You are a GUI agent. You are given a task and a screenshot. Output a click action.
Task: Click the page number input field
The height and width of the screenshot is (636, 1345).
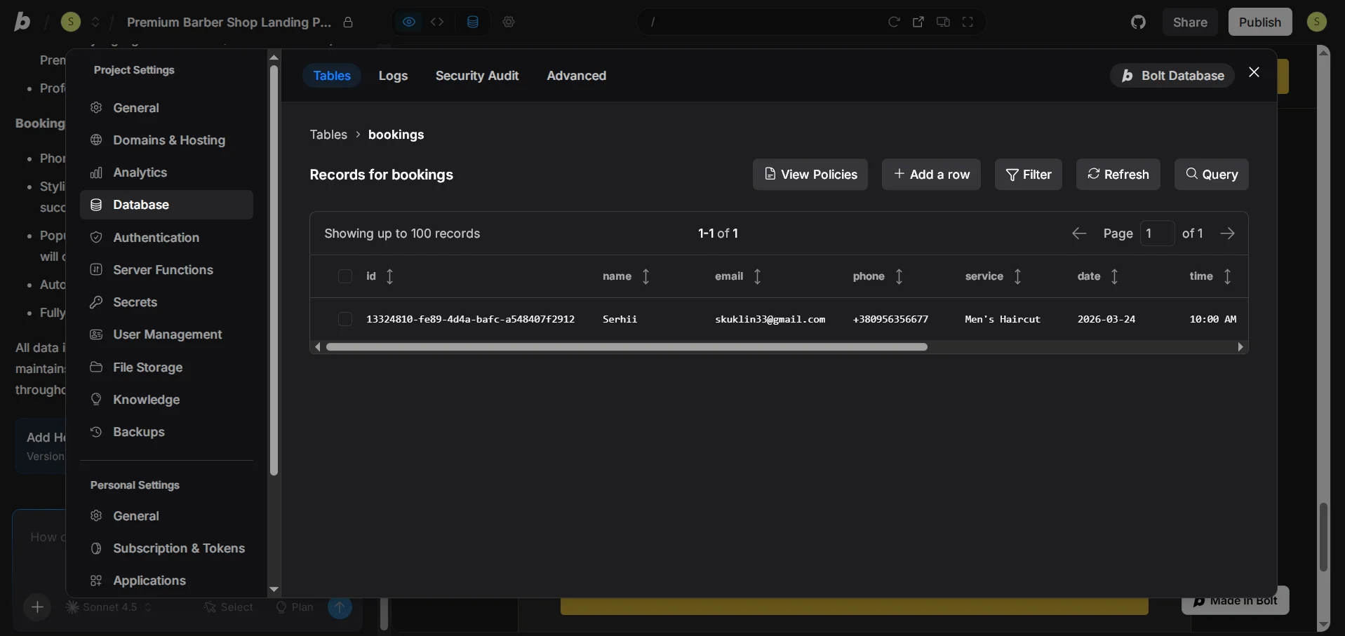1157,234
